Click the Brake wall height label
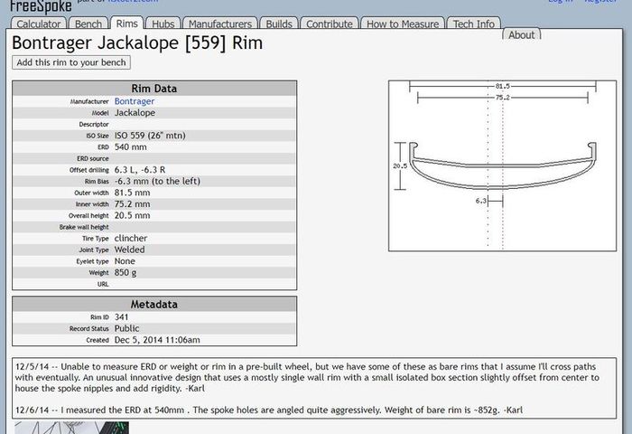 click(x=84, y=227)
